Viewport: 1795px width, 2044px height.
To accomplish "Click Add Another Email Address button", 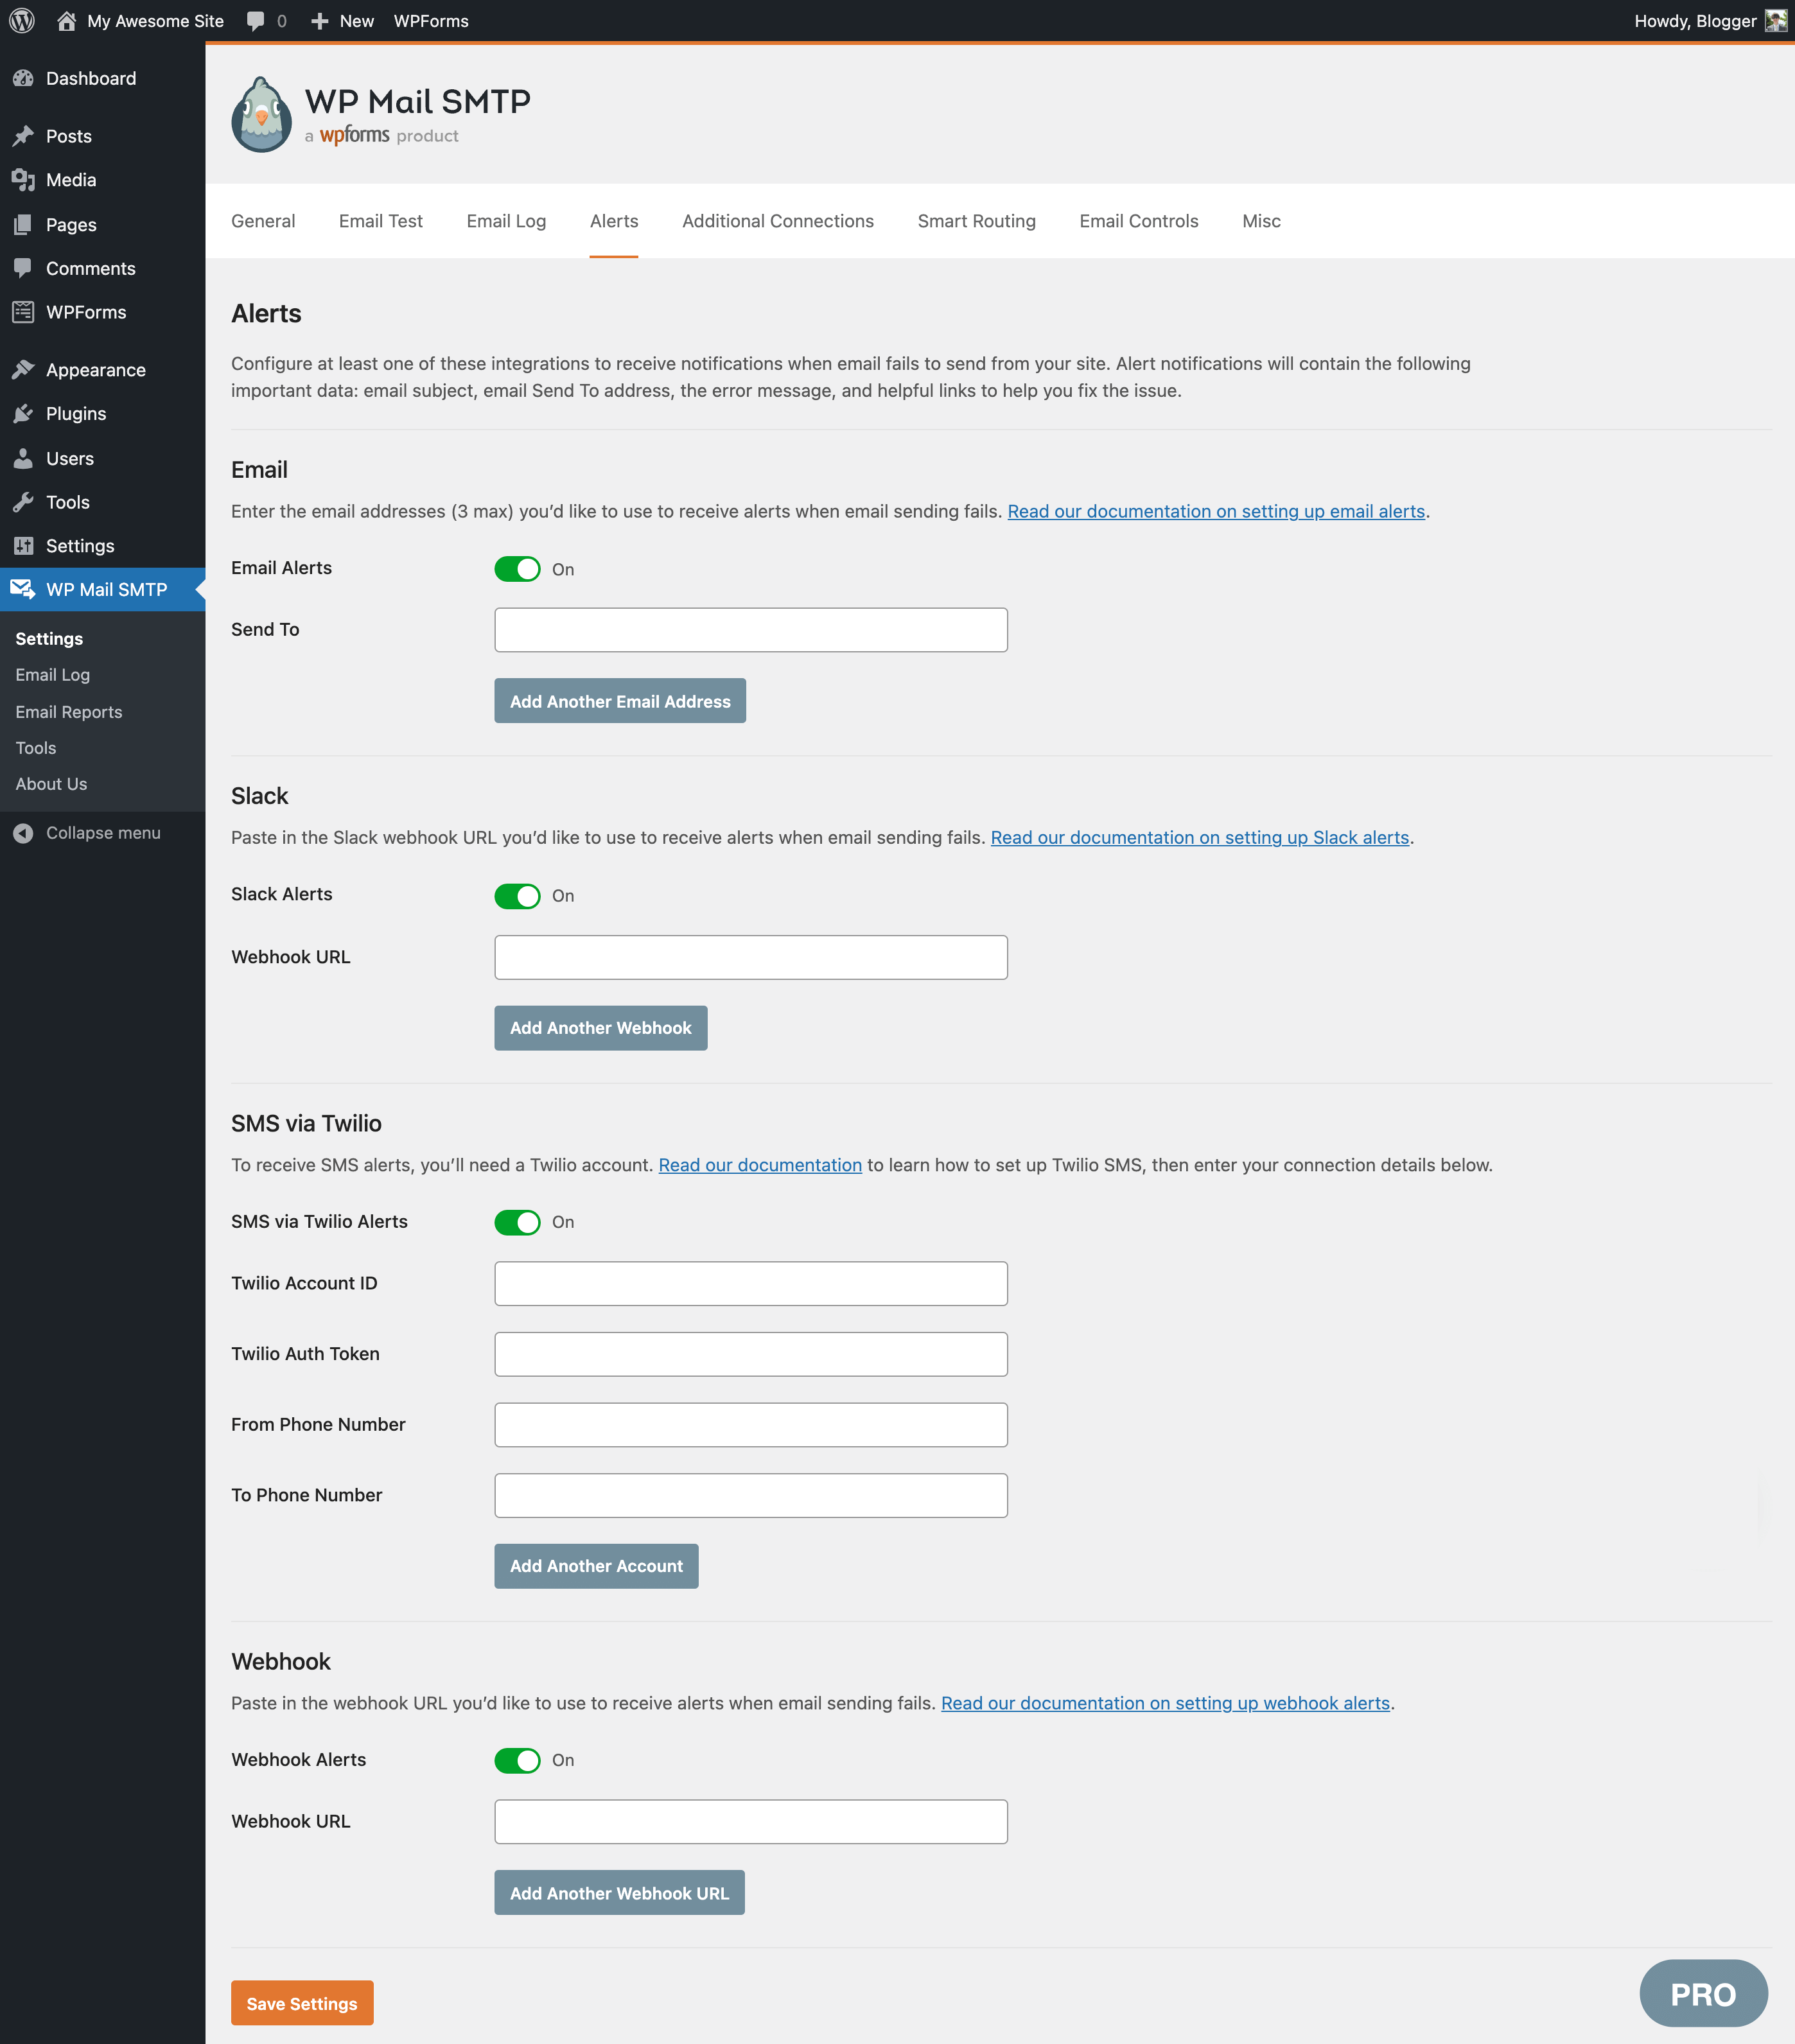I will (618, 701).
